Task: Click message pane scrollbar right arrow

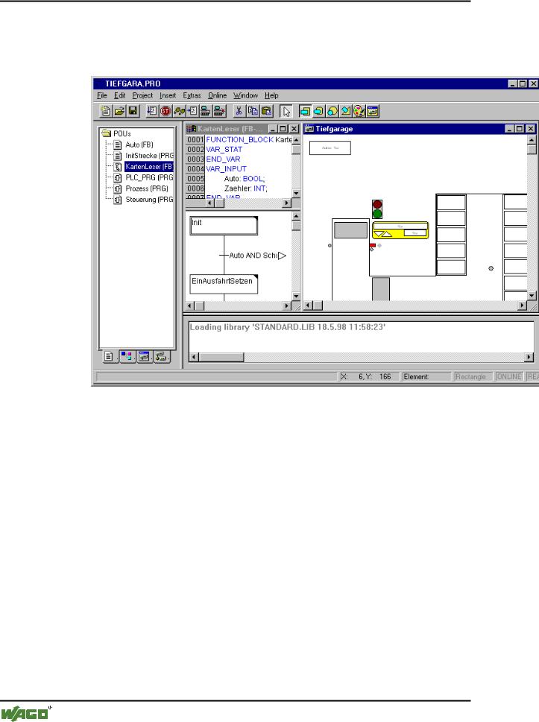Action: 529,358
